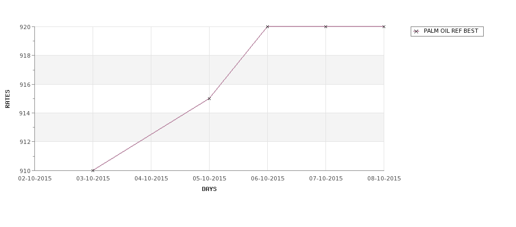Screen dimensions: 516x227
Task: Click the data point marker at 03-10-2015
Action: click(x=93, y=170)
